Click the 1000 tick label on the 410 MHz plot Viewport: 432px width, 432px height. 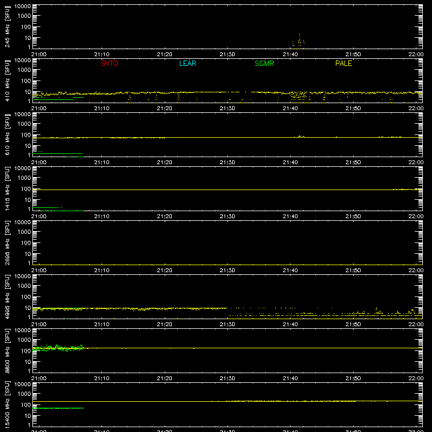[24, 70]
